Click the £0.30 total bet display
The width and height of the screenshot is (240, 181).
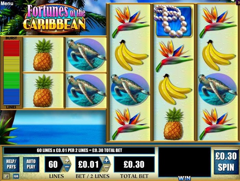(134, 164)
